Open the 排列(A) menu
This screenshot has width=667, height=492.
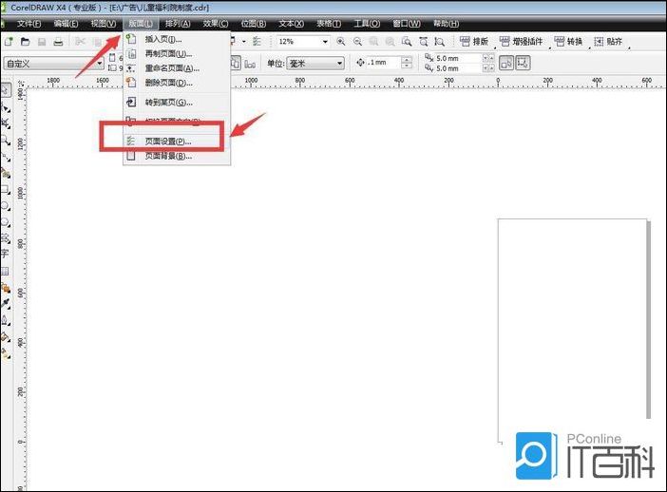click(x=178, y=24)
